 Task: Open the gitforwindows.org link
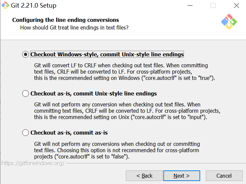pos(33,163)
